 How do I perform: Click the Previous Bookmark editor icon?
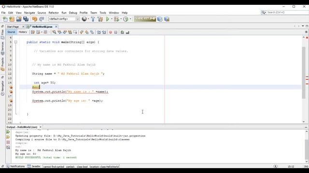[x=82, y=32]
